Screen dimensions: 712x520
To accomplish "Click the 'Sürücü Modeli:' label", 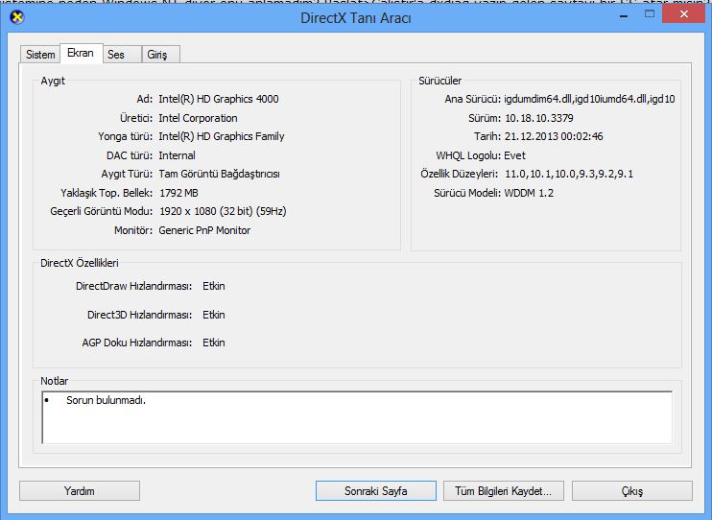I will (x=467, y=193).
